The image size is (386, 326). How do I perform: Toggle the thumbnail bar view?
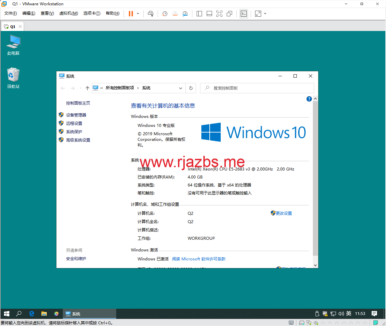(x=209, y=14)
